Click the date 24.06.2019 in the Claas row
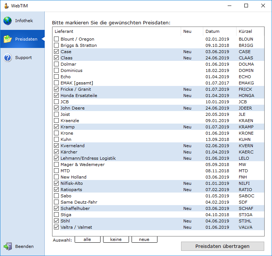Viewport: 272px width, 256px height. [217, 58]
